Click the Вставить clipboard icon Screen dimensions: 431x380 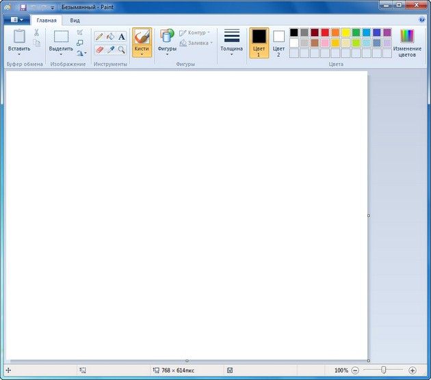(x=19, y=36)
